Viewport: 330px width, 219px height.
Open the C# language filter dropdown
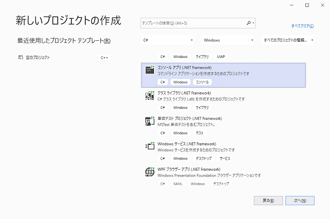167,40
